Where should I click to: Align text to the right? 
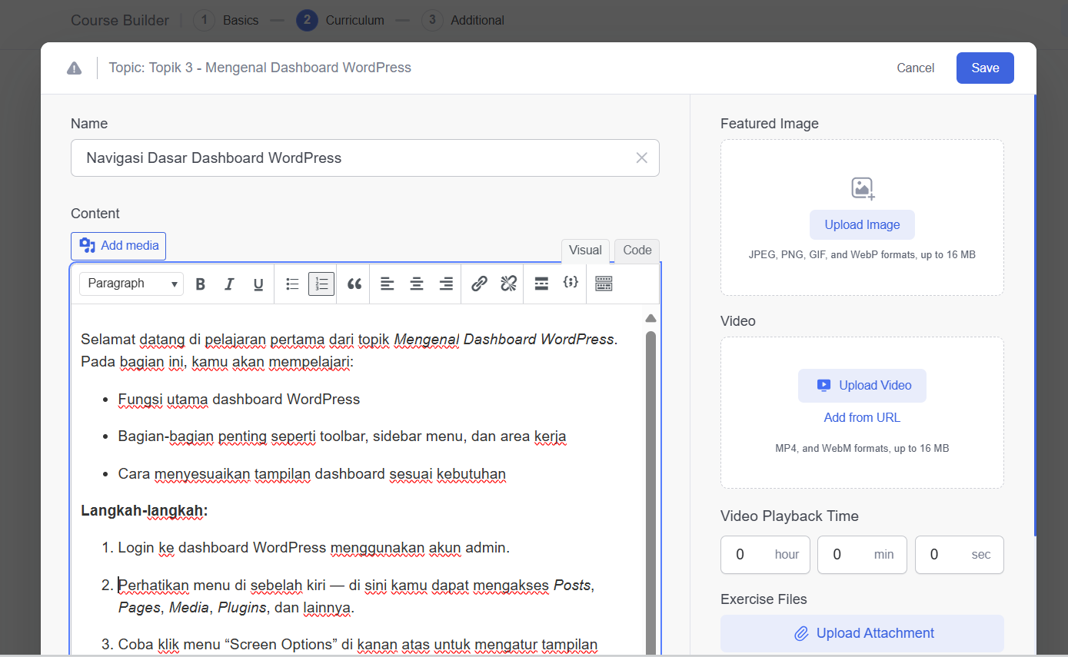pyautogui.click(x=446, y=284)
